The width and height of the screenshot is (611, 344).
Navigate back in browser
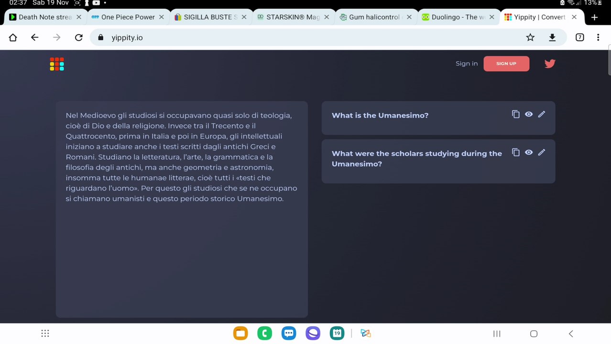[34, 37]
